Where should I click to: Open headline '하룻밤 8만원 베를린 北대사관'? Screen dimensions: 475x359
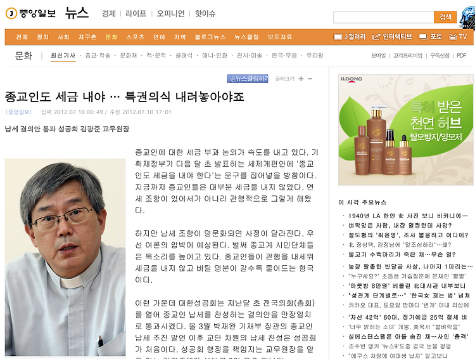pos(407,285)
